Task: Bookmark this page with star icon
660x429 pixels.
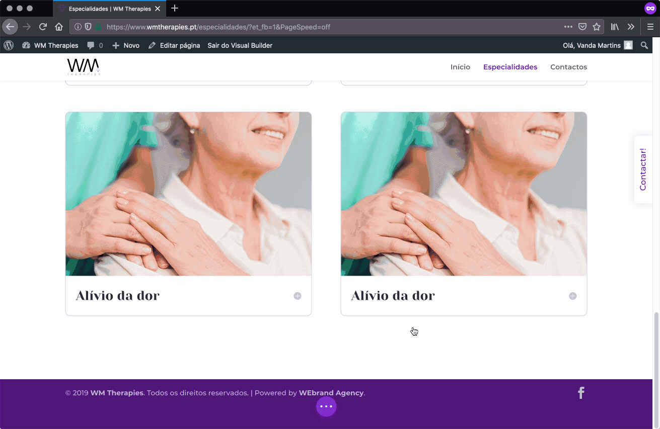Action: [x=597, y=27]
